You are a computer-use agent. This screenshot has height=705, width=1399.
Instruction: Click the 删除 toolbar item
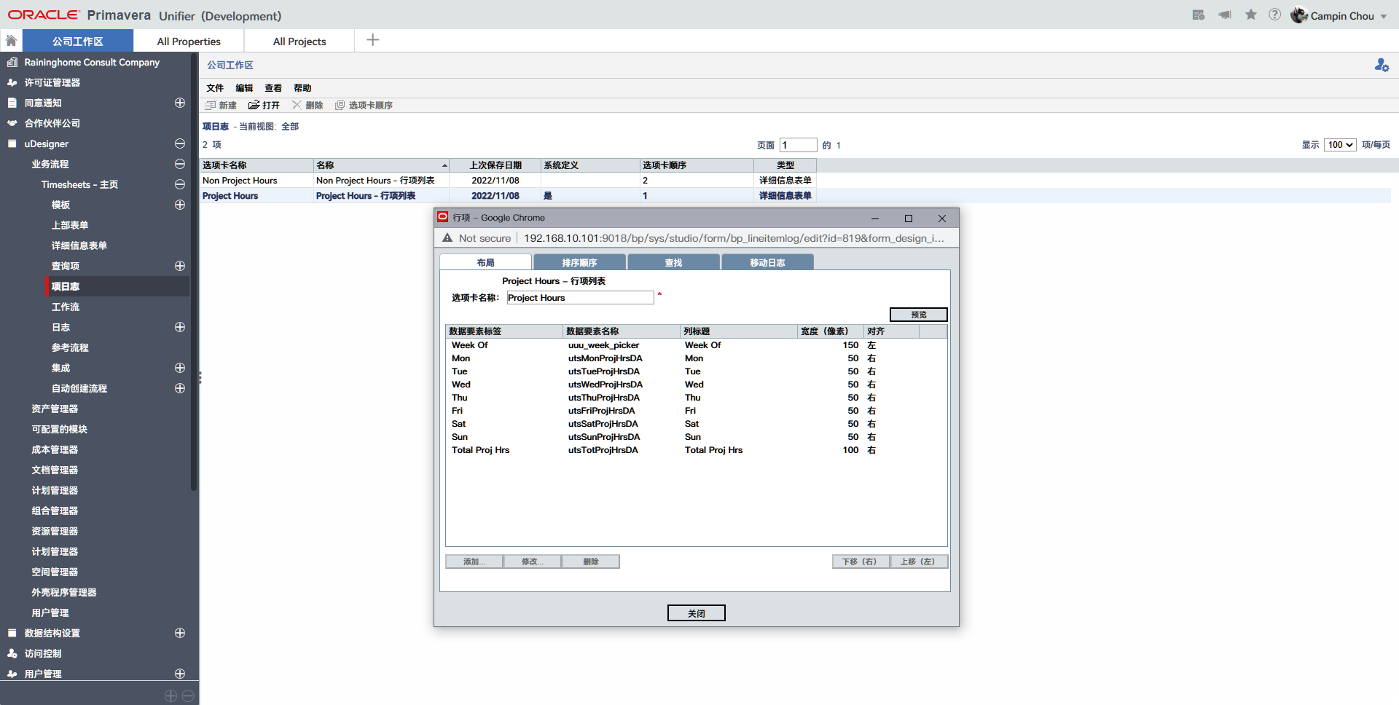(x=307, y=106)
